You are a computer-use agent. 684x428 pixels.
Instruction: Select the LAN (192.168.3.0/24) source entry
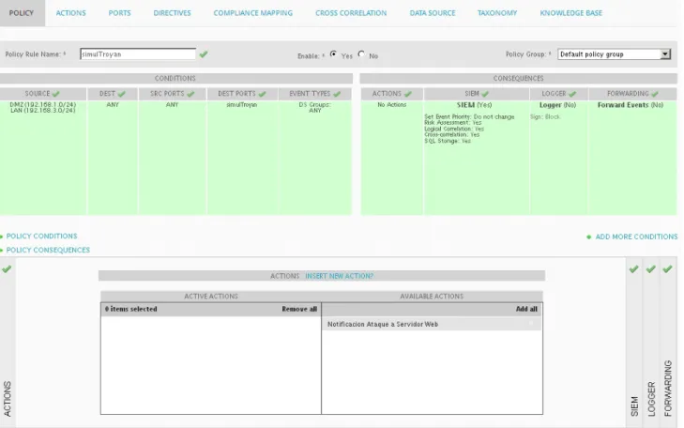coord(43,111)
